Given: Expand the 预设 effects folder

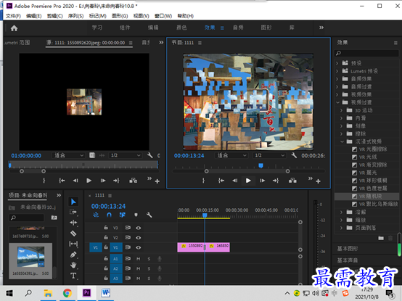Looking at the screenshot, I should pyautogui.click(x=337, y=63).
